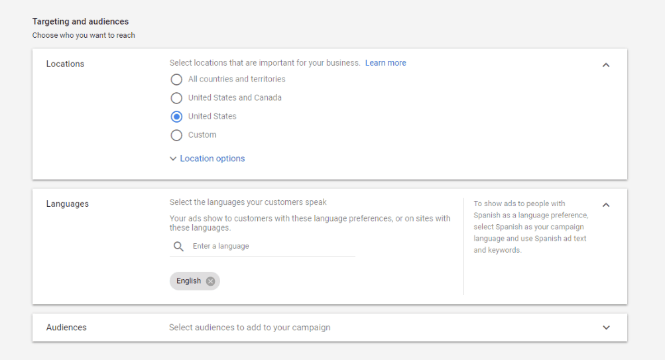Choose the Custom location radio

(x=176, y=135)
